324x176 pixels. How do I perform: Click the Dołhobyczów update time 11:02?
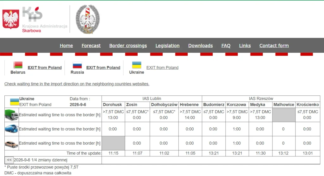[164, 153]
